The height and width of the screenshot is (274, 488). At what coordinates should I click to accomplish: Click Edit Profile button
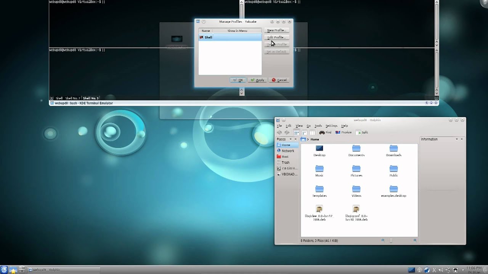point(276,37)
